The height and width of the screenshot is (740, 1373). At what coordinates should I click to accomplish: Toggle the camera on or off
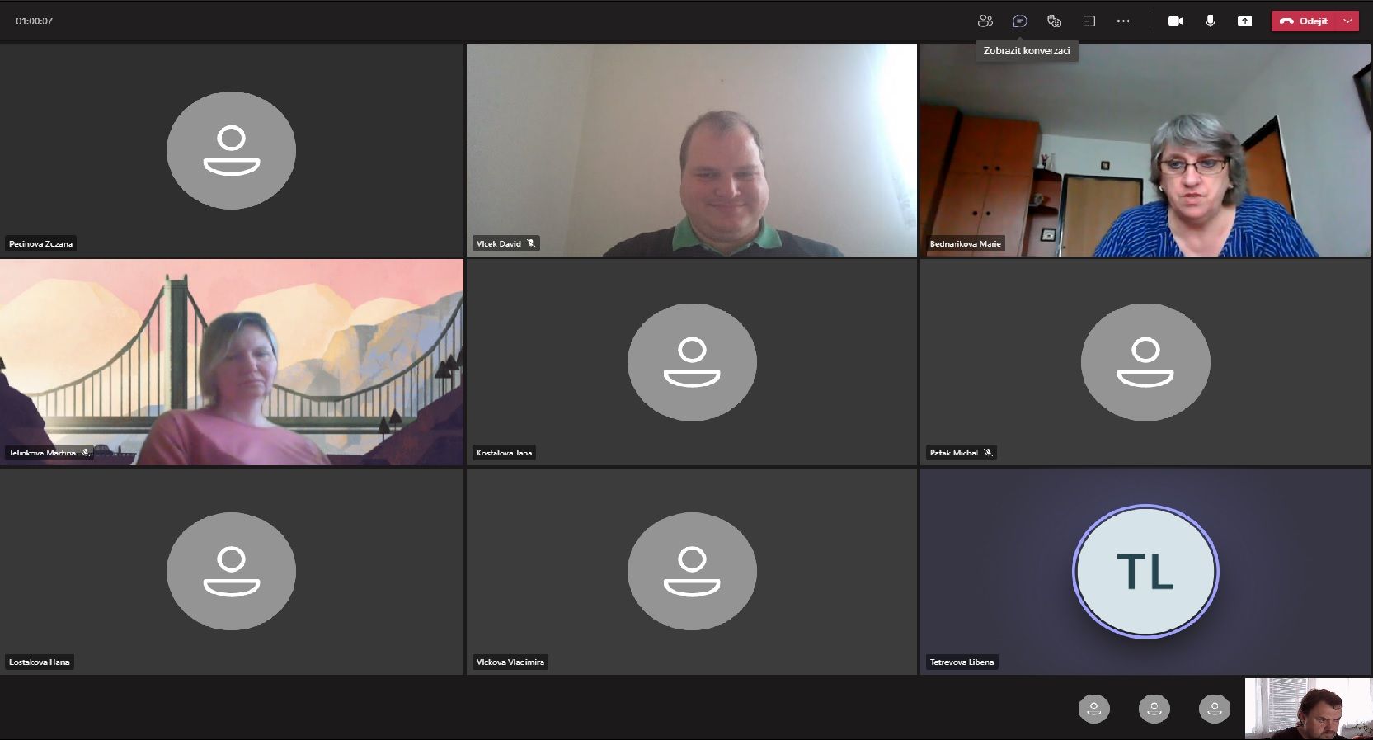1176,21
